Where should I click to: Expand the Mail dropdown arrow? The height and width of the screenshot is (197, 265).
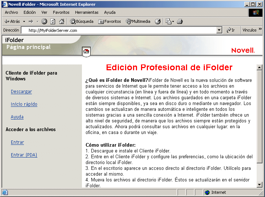pos(173,22)
